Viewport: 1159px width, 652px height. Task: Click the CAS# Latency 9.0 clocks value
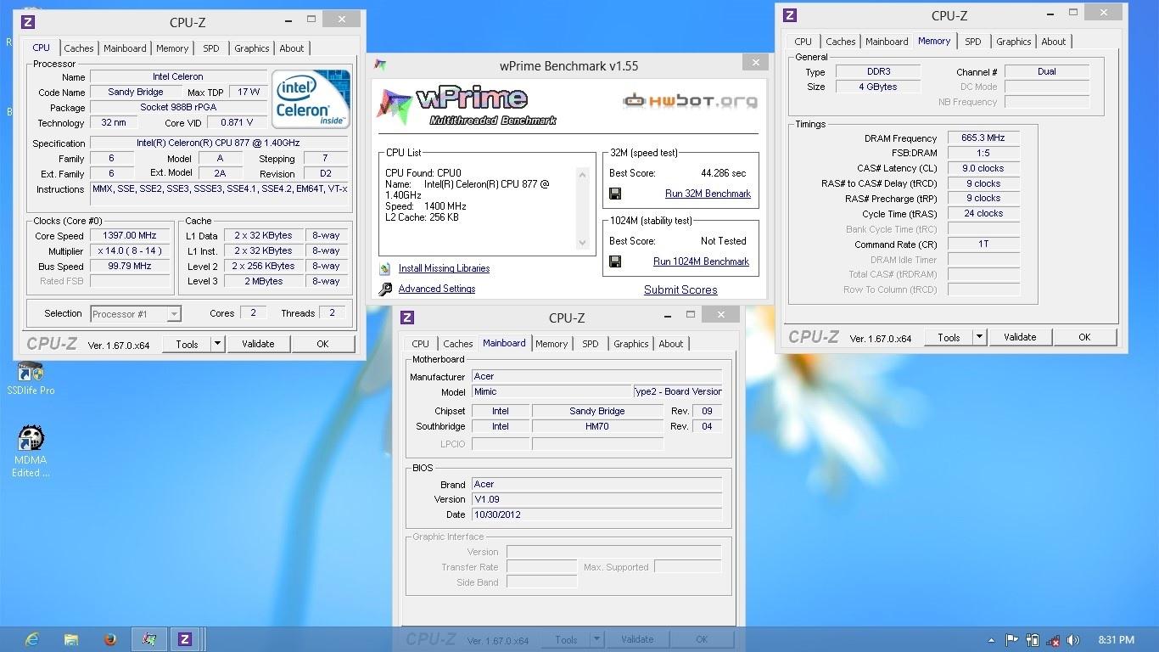pos(983,168)
